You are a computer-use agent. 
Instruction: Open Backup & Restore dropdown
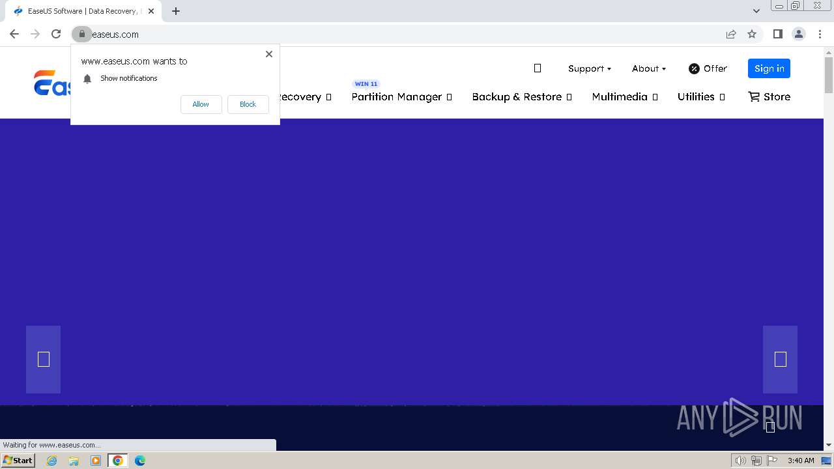point(522,96)
